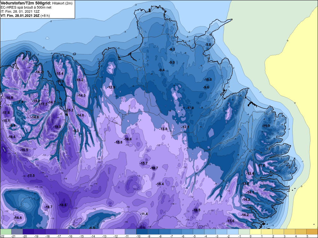Click the -13.8 temperature reading
This screenshot has height=238, width=318.
click(163, 129)
